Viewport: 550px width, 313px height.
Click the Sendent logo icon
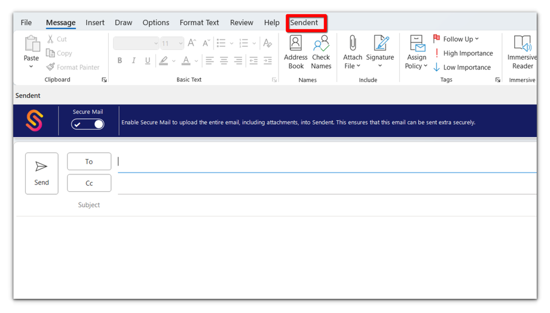click(35, 120)
